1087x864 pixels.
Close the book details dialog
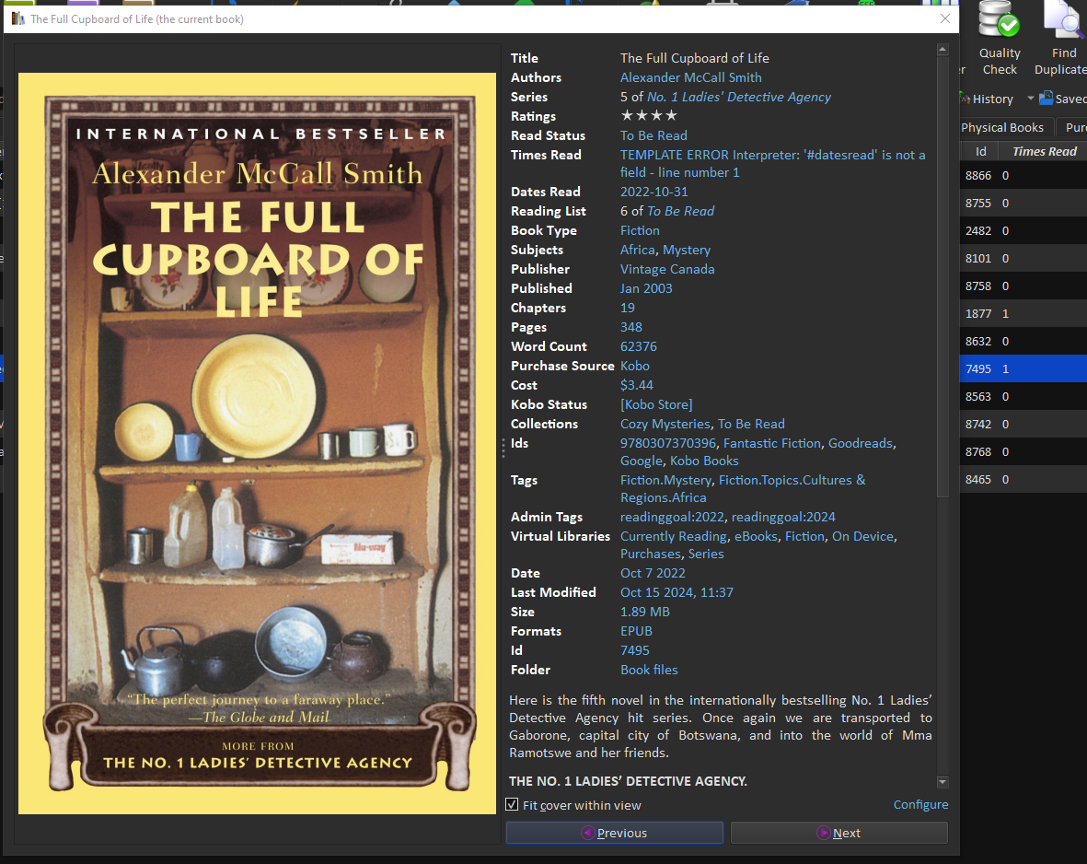point(944,19)
